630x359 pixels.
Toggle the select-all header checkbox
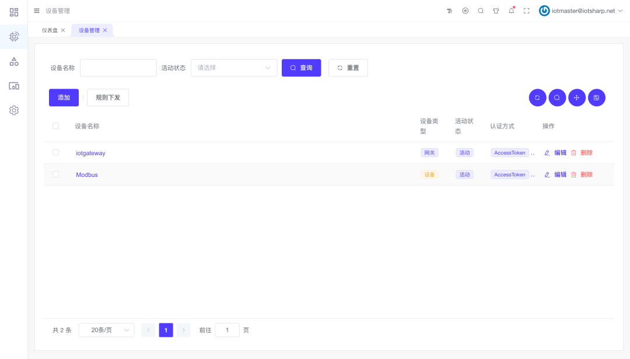(56, 126)
